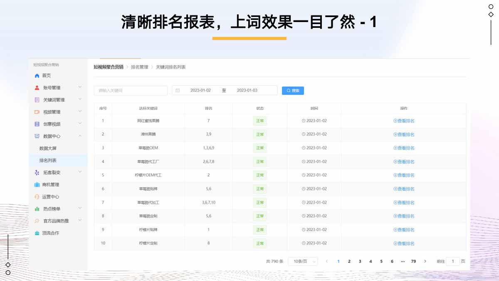Click the 拓客裂变 icon in sidebar
The image size is (499, 281).
[37, 172]
